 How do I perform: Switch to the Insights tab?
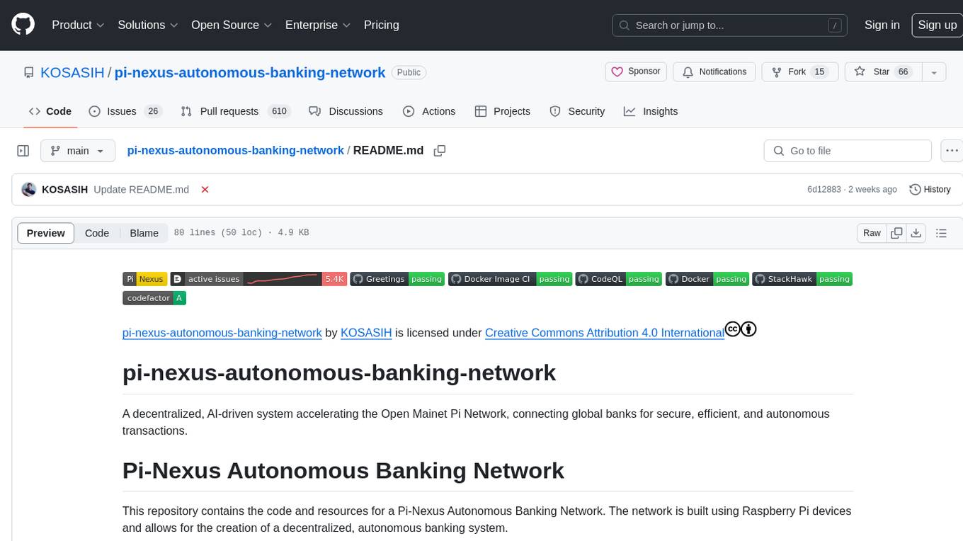coord(651,111)
